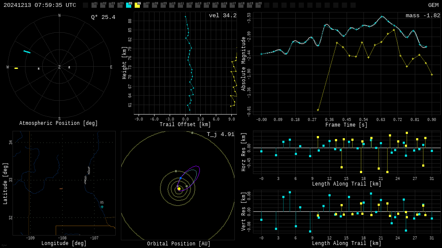Click the cyan station 05 cross on map
The height and width of the screenshot is (248, 442).
102,207
